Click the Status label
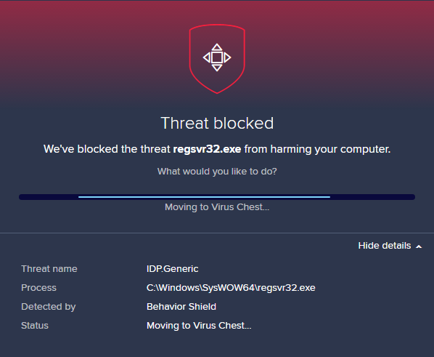 pyautogui.click(x=35, y=326)
